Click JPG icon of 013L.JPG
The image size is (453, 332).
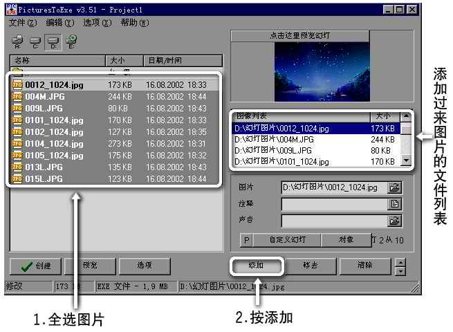pyautogui.click(x=17, y=167)
